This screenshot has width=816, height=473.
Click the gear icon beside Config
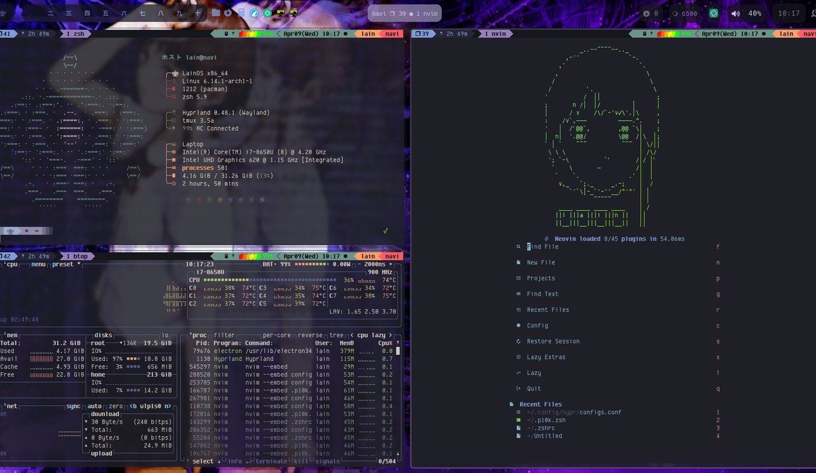[518, 326]
